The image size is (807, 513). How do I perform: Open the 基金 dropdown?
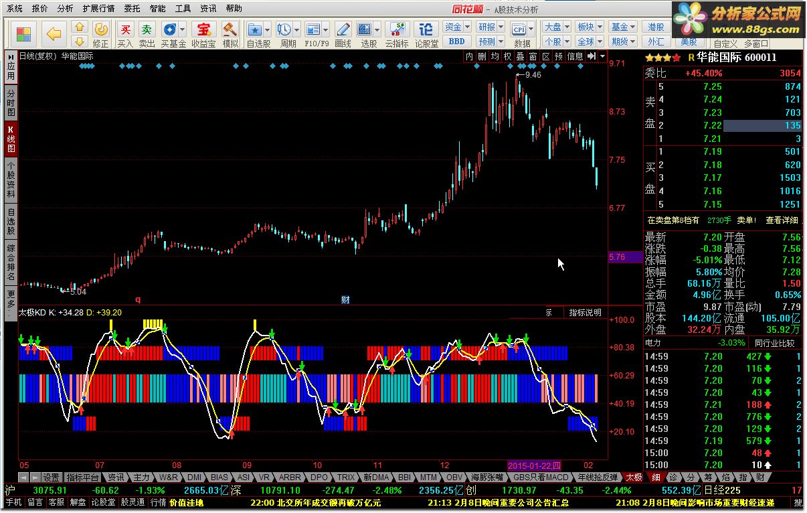click(x=624, y=27)
